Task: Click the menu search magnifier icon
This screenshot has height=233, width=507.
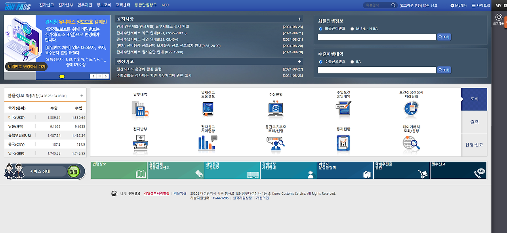Action: (x=393, y=5)
